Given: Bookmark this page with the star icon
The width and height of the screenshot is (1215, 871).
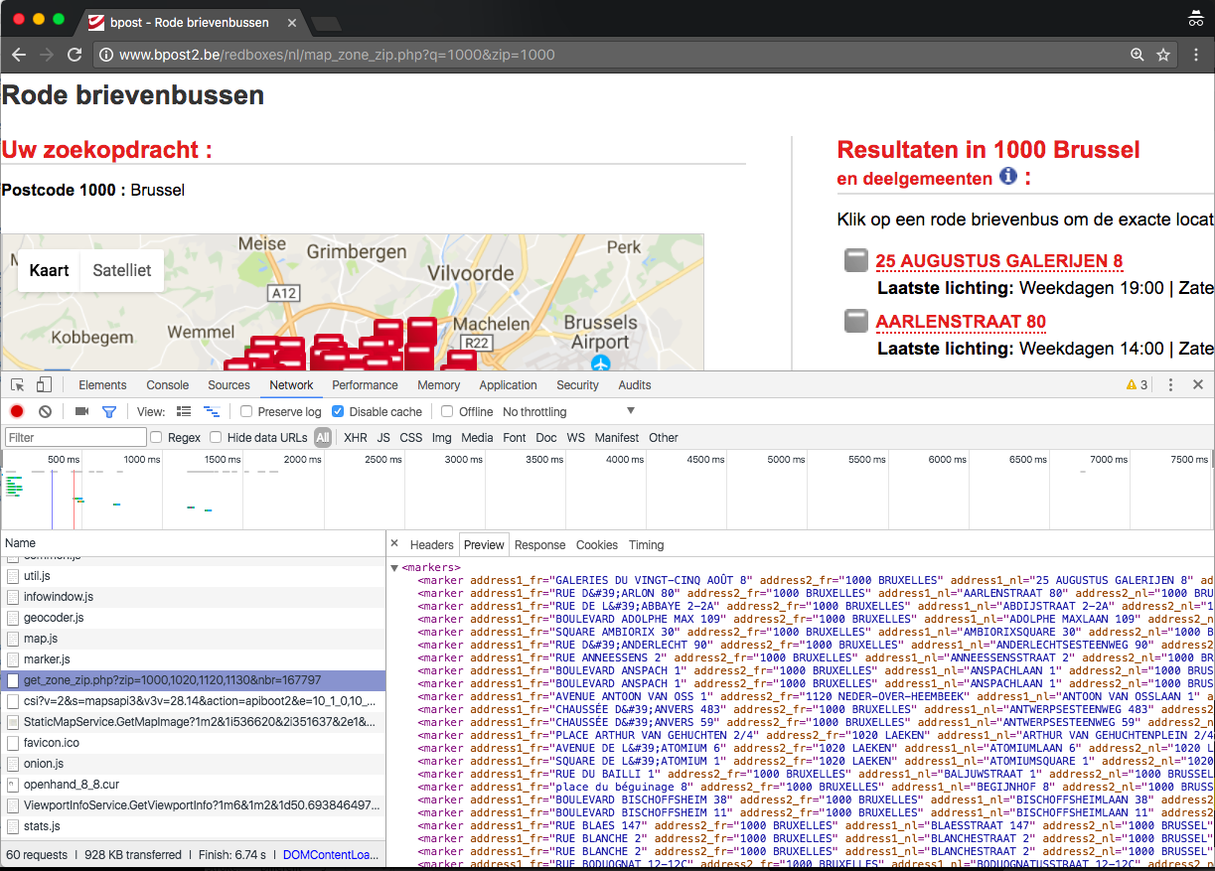Looking at the screenshot, I should [1163, 55].
